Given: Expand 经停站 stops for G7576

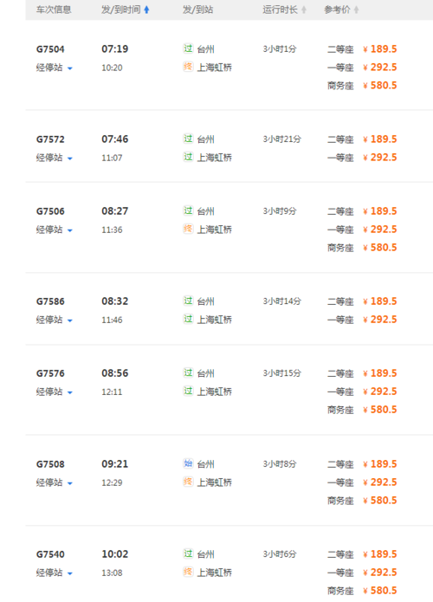Looking at the screenshot, I should 54,392.
